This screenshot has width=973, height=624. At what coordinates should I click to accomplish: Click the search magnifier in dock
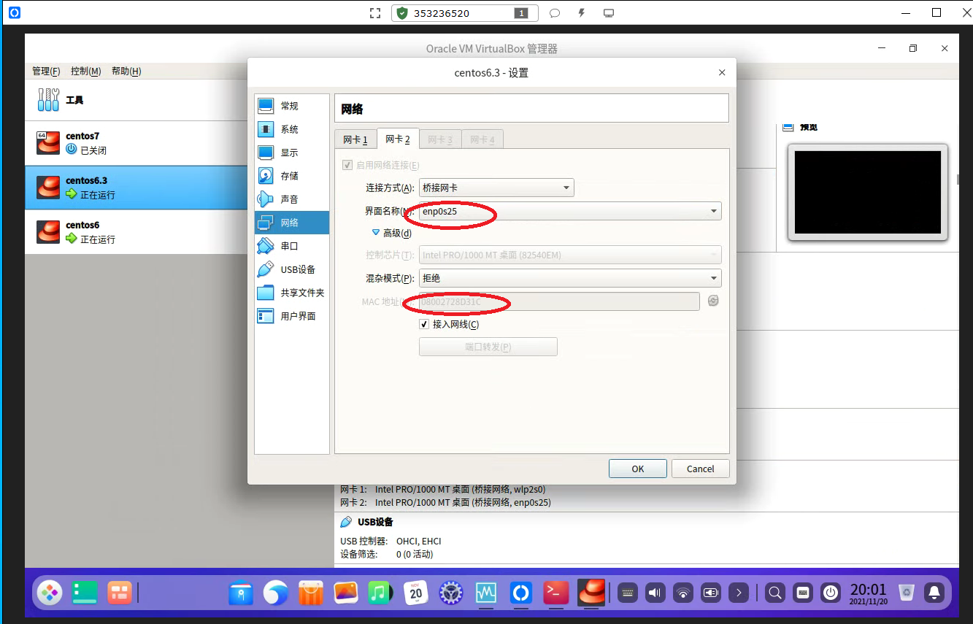[775, 593]
